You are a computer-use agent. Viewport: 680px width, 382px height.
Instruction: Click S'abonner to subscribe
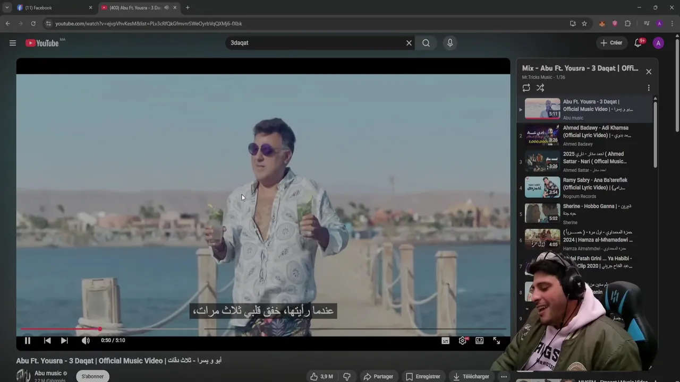[92, 376]
